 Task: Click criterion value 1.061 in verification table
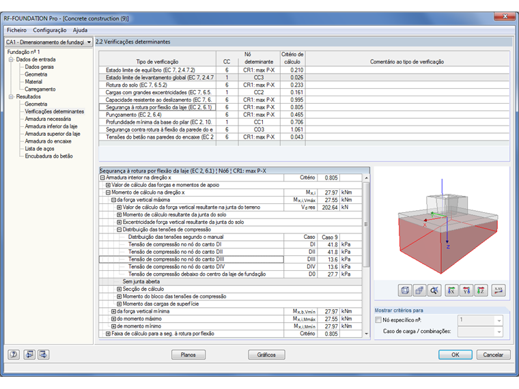pyautogui.click(x=296, y=130)
